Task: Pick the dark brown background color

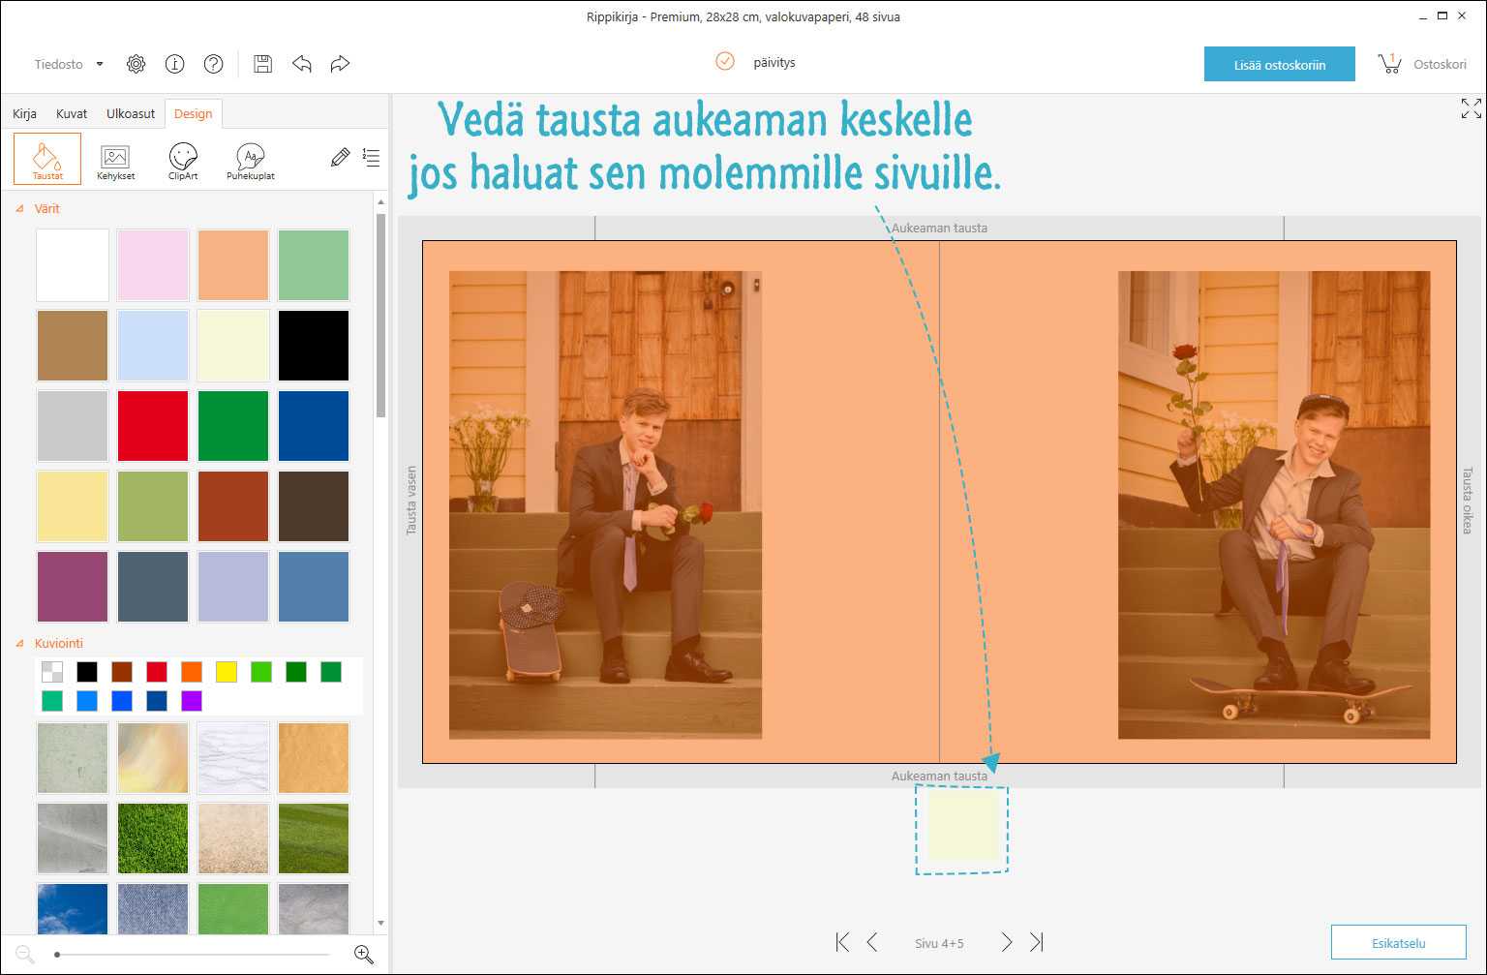Action: pyautogui.click(x=314, y=506)
